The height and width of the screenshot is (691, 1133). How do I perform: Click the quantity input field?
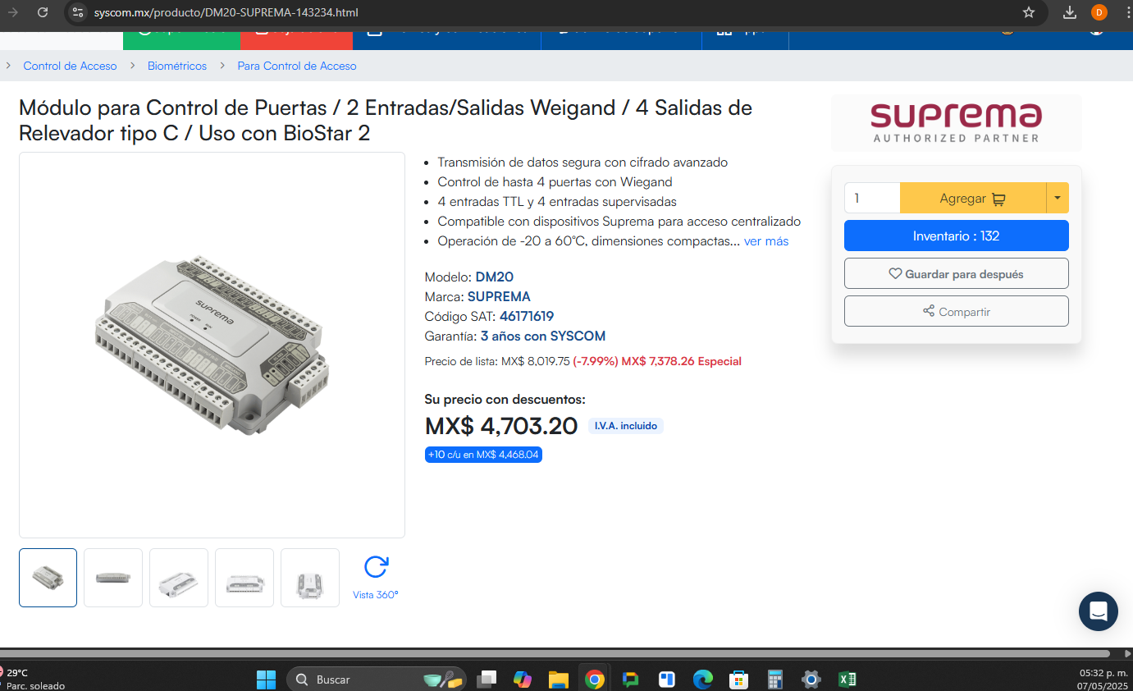tap(872, 198)
